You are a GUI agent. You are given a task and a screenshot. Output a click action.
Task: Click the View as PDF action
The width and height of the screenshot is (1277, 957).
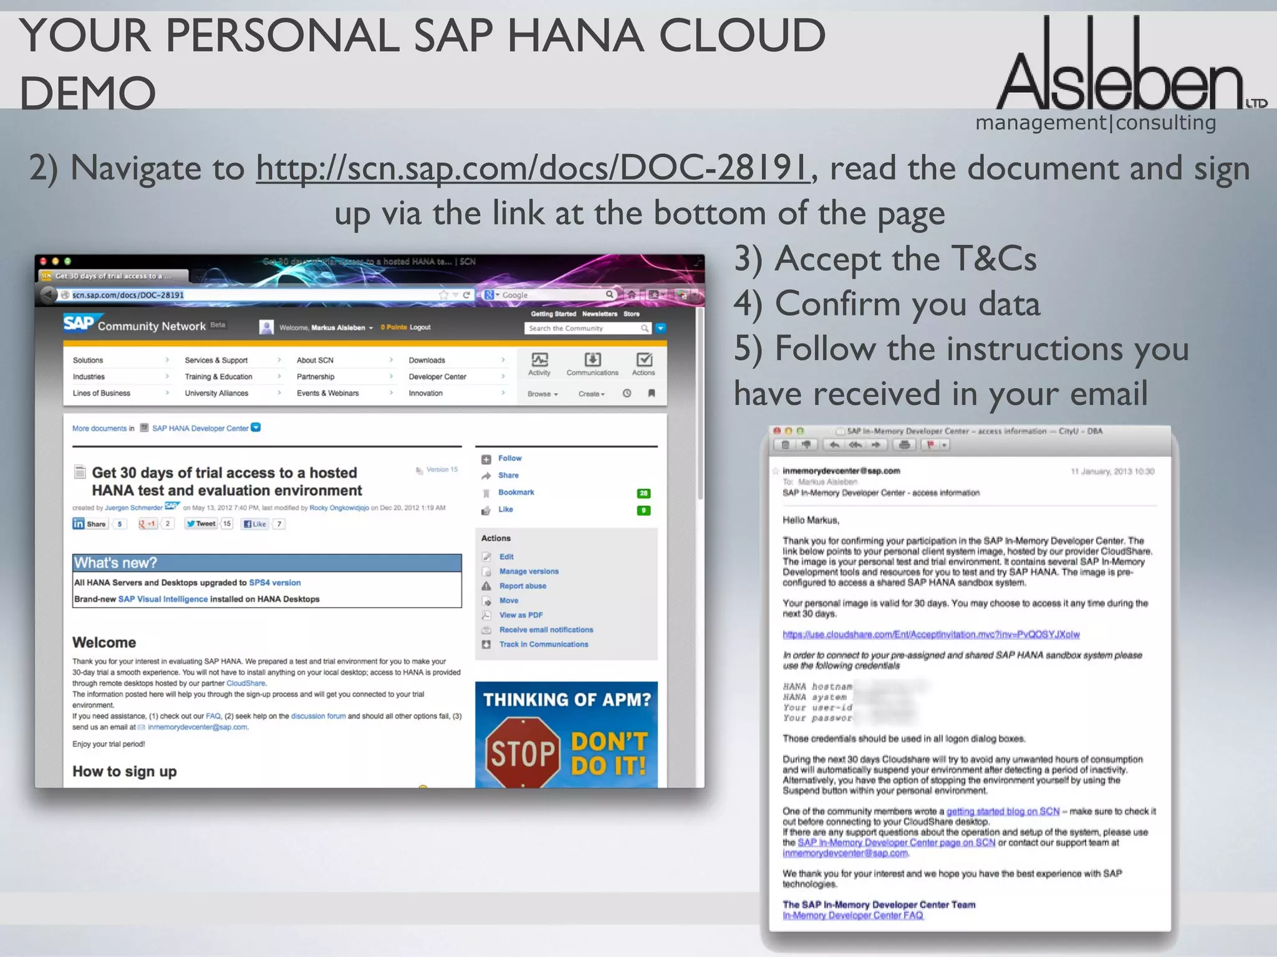[521, 615]
